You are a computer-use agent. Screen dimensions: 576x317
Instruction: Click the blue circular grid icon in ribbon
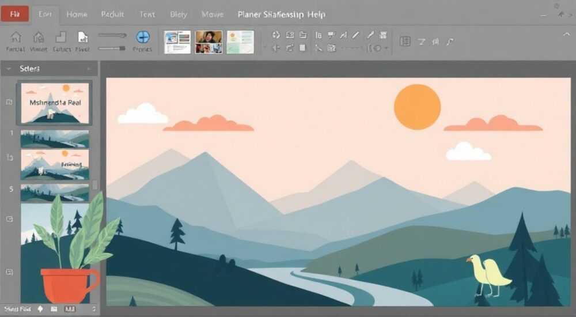click(x=143, y=37)
